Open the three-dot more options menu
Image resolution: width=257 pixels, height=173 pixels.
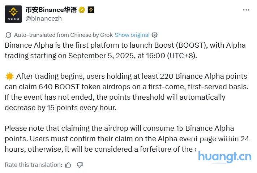point(246,10)
